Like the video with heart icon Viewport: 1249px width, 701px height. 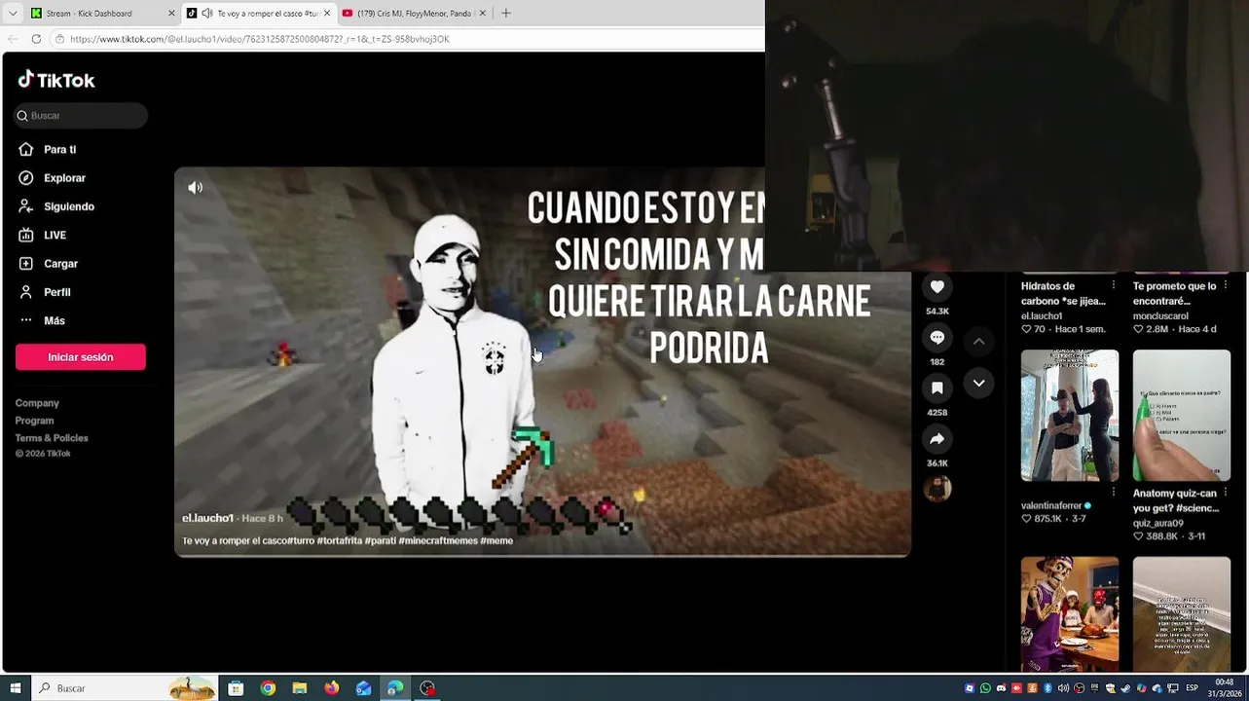pyautogui.click(x=937, y=287)
